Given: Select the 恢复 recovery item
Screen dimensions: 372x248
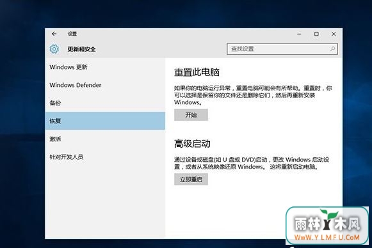Looking at the screenshot, I should pos(105,121).
